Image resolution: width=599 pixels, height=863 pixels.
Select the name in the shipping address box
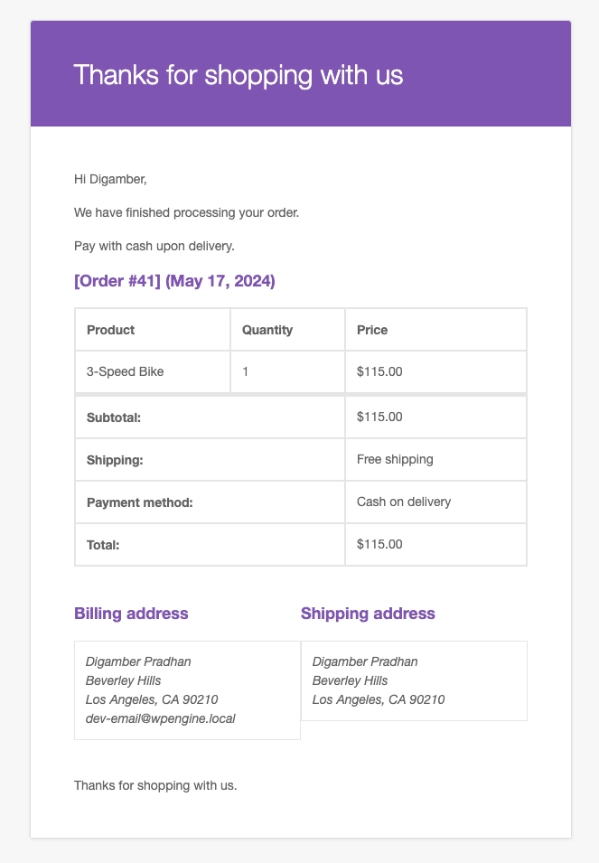point(365,661)
